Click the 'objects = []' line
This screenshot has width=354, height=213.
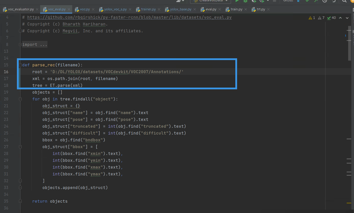pyautogui.click(x=47, y=92)
